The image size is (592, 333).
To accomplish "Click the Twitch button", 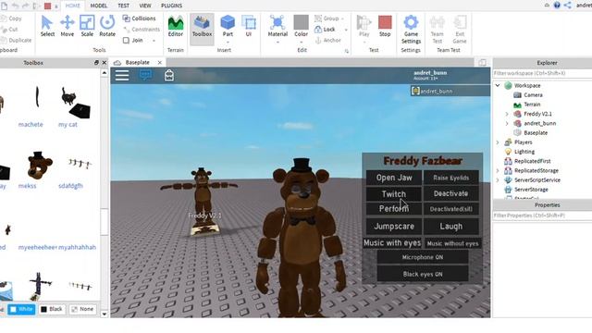I will 394,193.
